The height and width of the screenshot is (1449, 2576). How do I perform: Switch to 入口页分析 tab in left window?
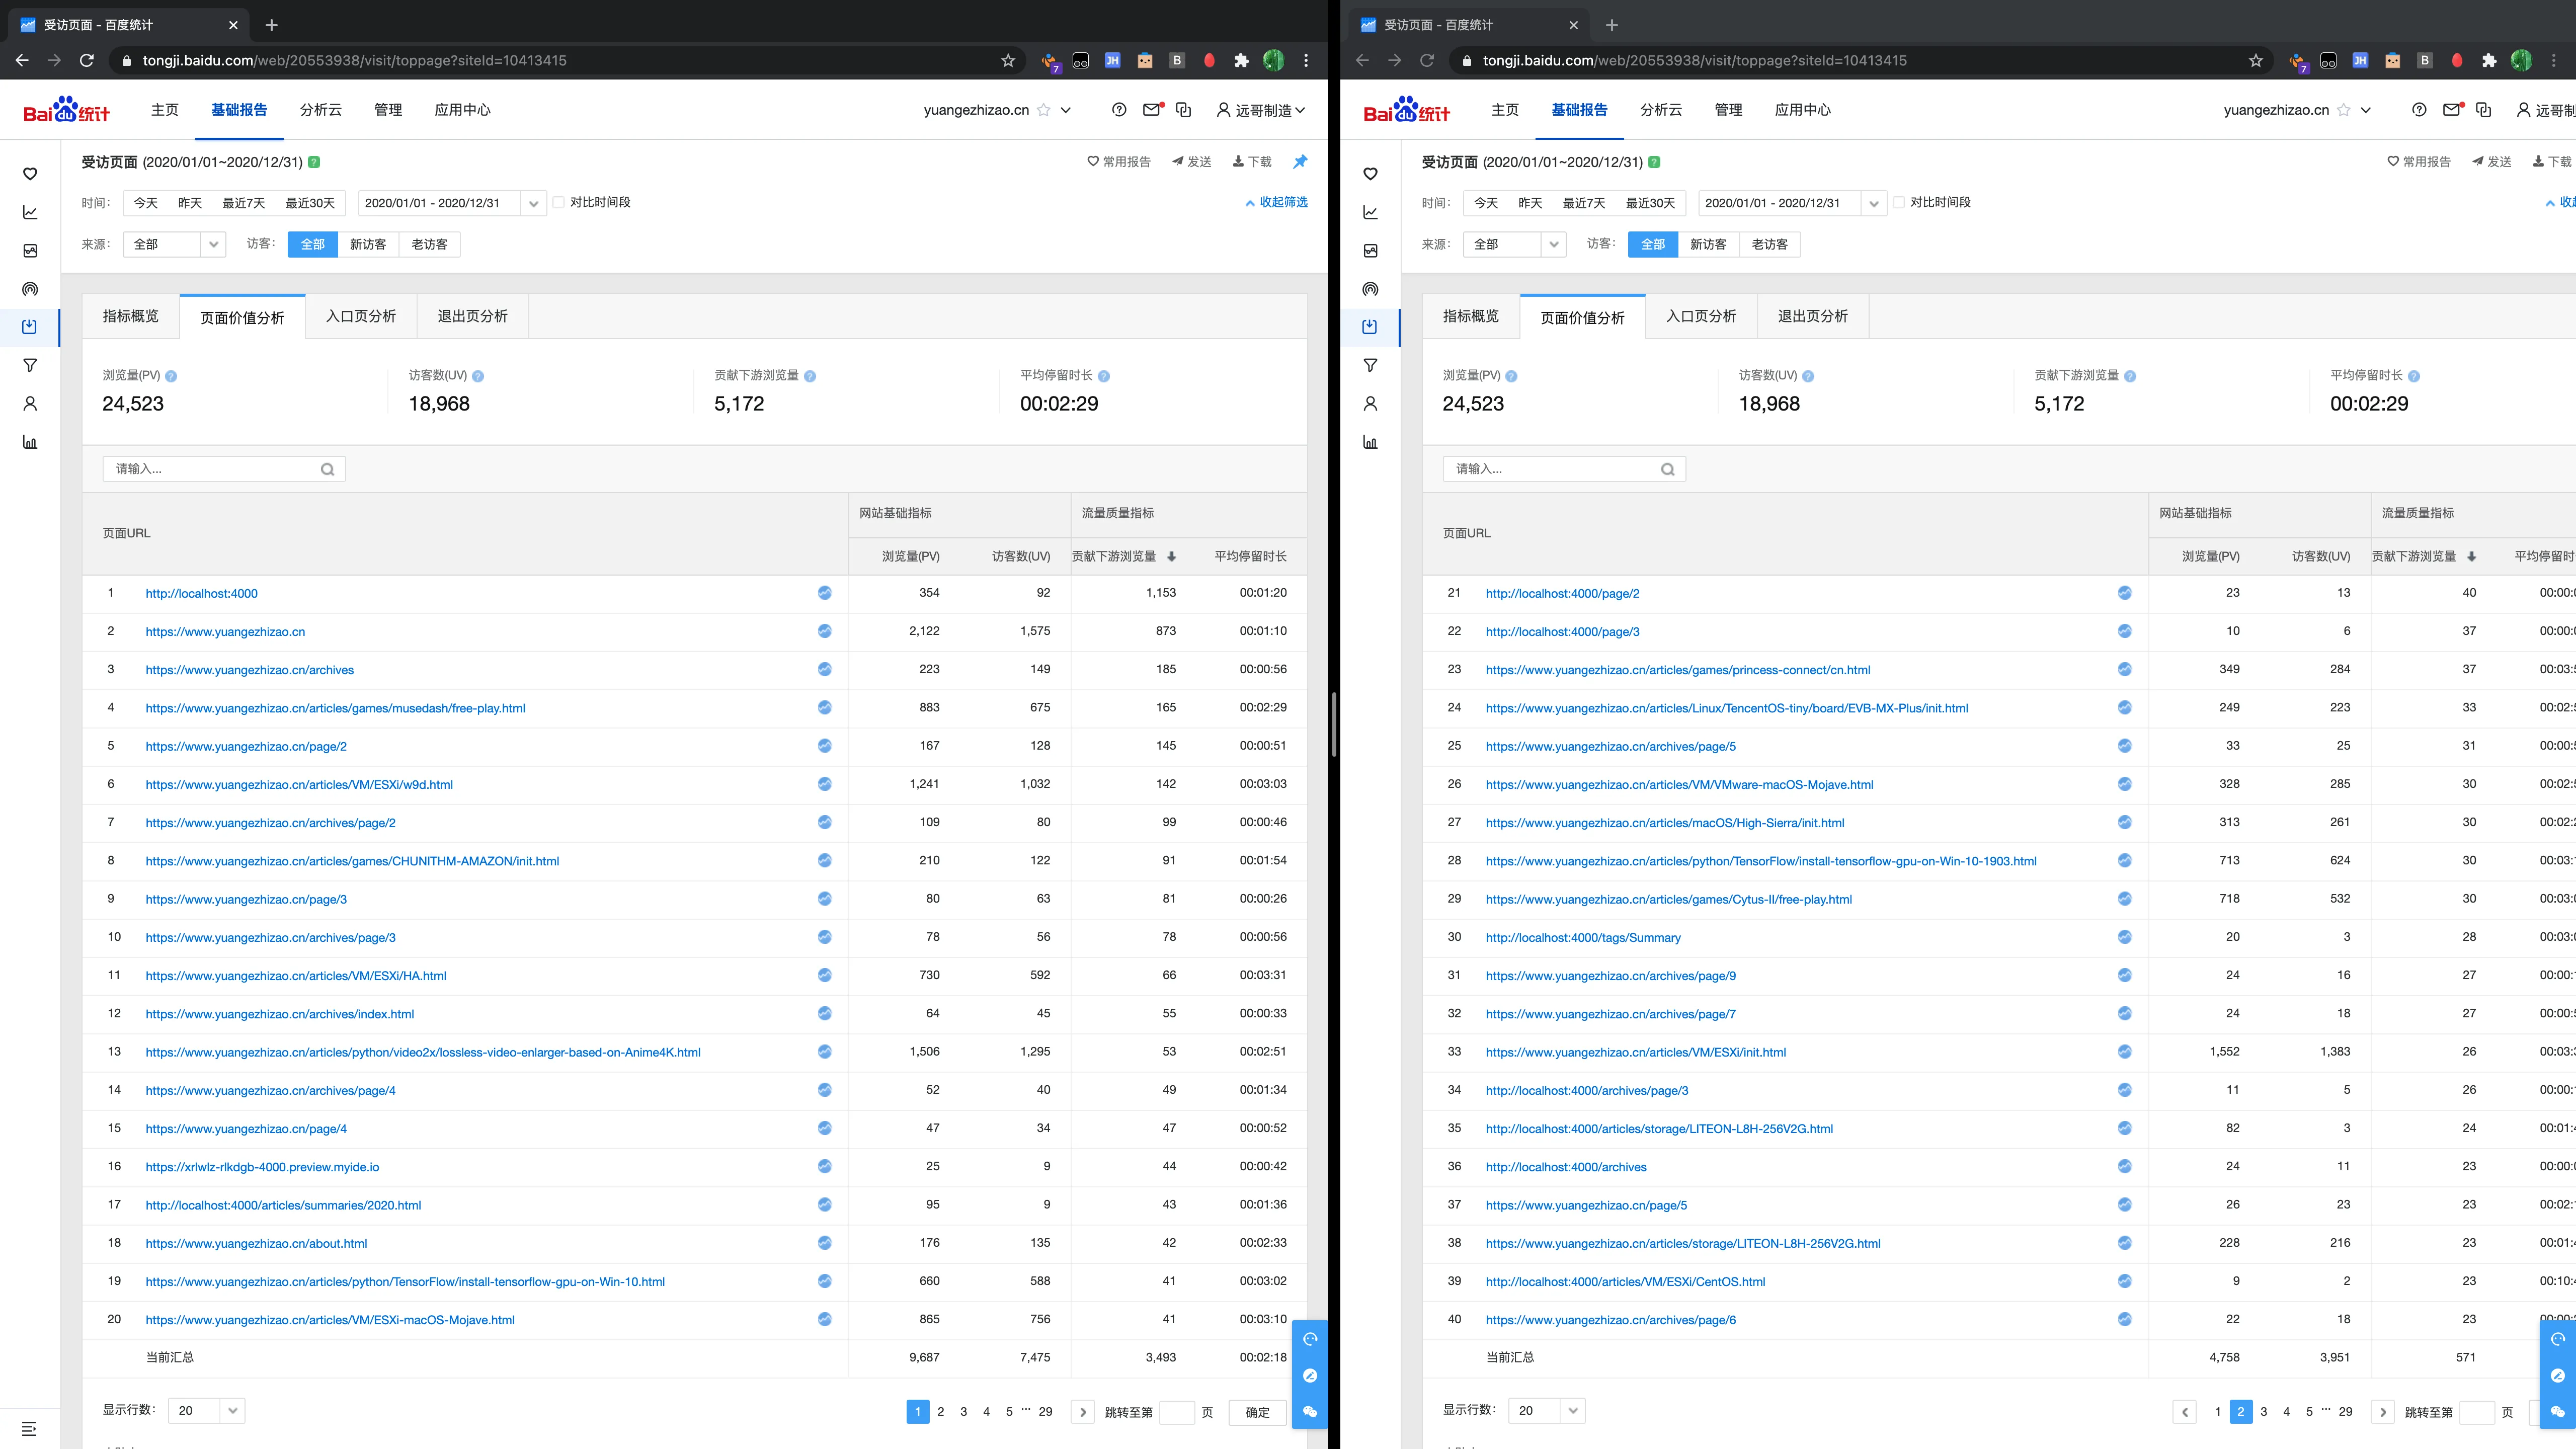(x=361, y=316)
